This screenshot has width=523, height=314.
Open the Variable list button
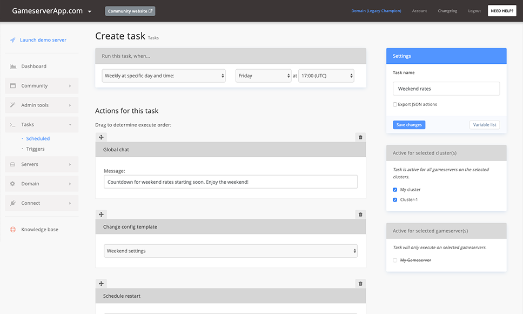(485, 125)
